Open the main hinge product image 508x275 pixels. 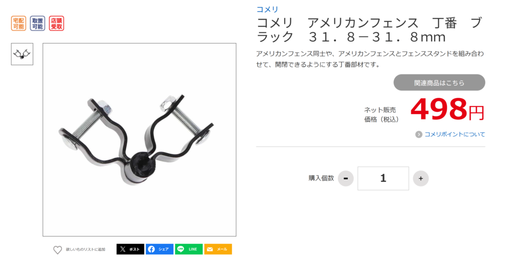click(139, 140)
